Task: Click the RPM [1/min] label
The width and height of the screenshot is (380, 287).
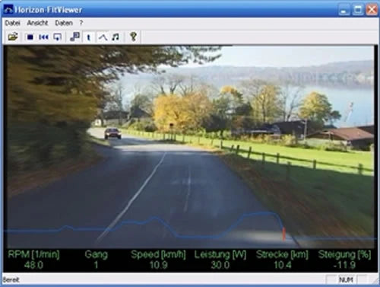Action: click(33, 254)
